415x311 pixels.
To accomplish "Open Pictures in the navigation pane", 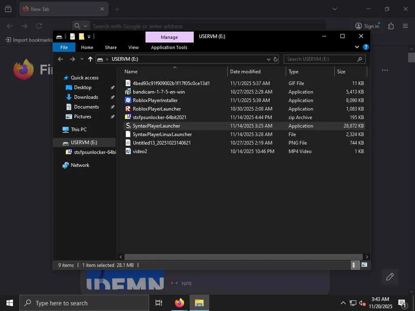I will tap(82, 117).
